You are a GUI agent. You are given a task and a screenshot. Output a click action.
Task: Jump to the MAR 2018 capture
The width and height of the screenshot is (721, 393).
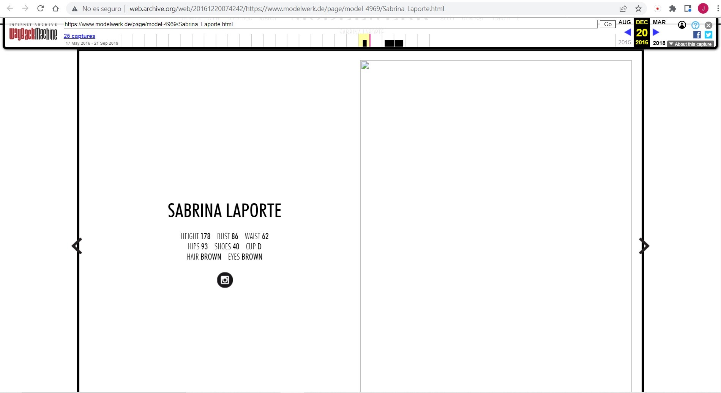(659, 22)
